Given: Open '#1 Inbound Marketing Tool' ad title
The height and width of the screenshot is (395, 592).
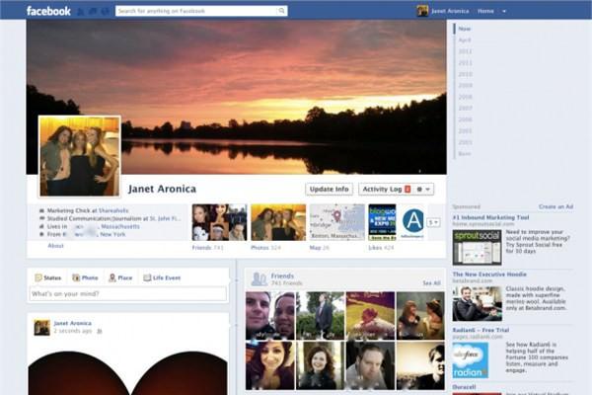Looking at the screenshot, I should tap(490, 217).
